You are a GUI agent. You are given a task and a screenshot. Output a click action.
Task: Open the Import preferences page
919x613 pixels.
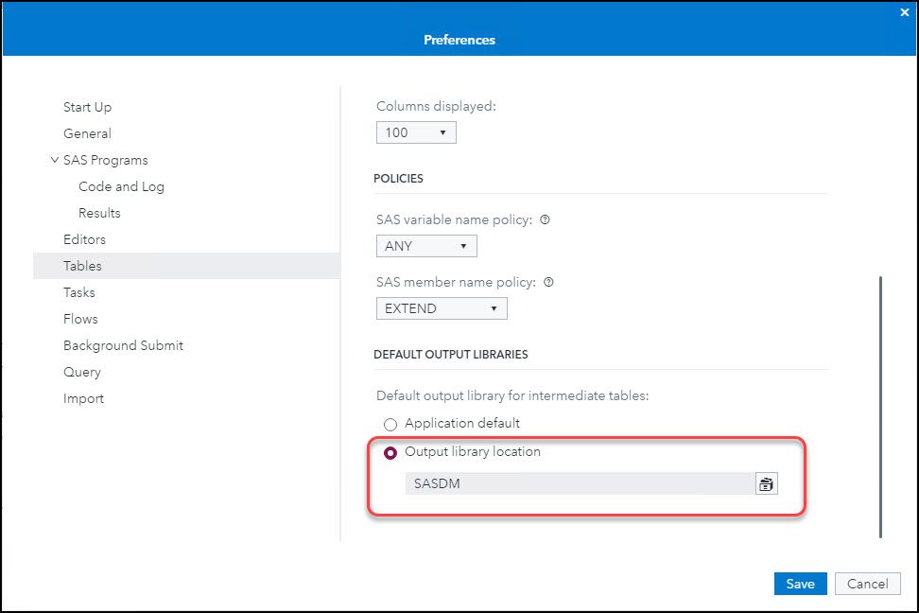83,398
